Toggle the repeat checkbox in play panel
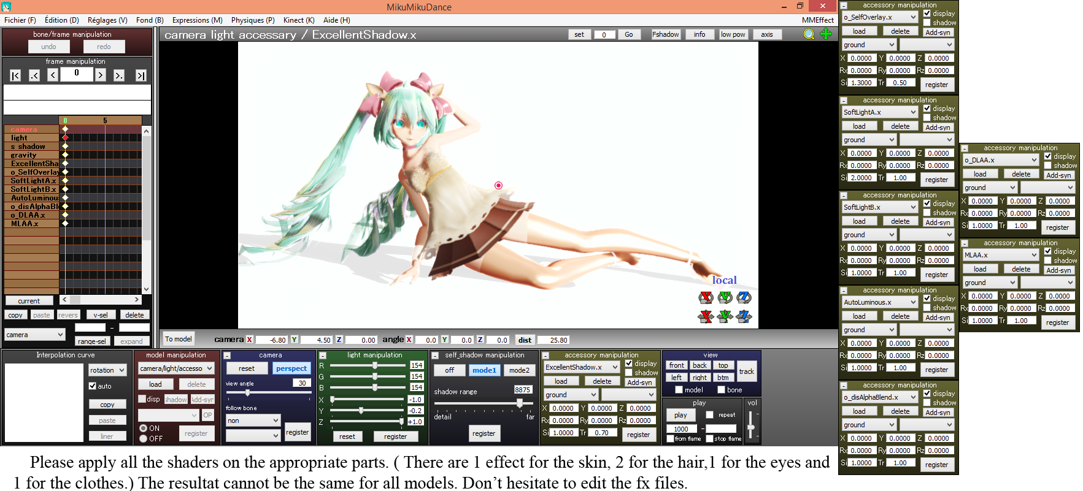The image size is (1083, 491). tap(709, 415)
